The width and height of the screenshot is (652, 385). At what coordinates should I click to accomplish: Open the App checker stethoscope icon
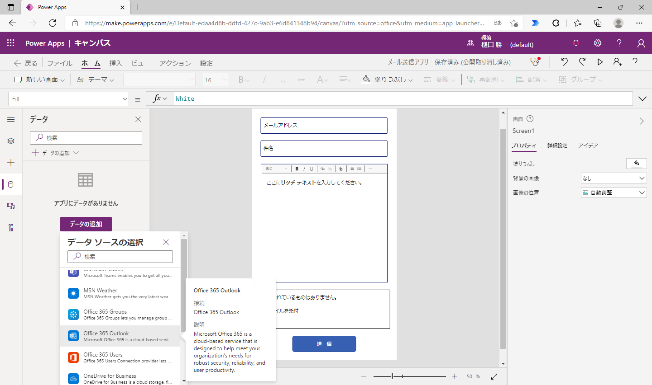pos(535,62)
